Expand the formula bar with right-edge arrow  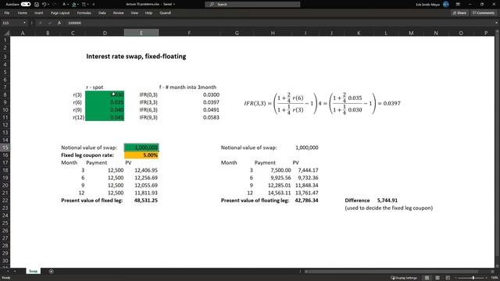(x=496, y=23)
